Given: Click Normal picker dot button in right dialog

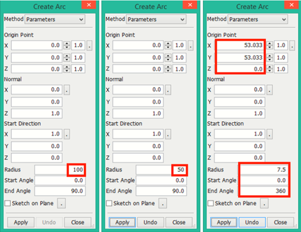Looking at the screenshot, I should [x=269, y=90].
